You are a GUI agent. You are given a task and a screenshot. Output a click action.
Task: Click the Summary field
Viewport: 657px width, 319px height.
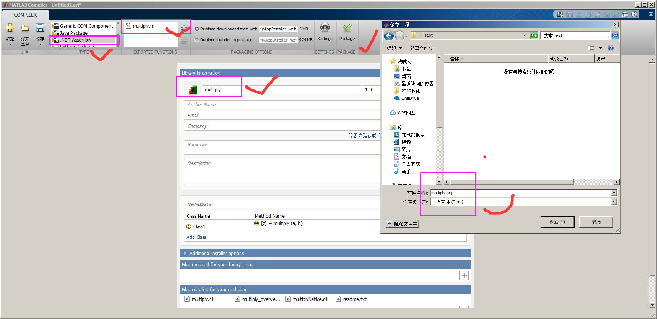tap(282, 148)
